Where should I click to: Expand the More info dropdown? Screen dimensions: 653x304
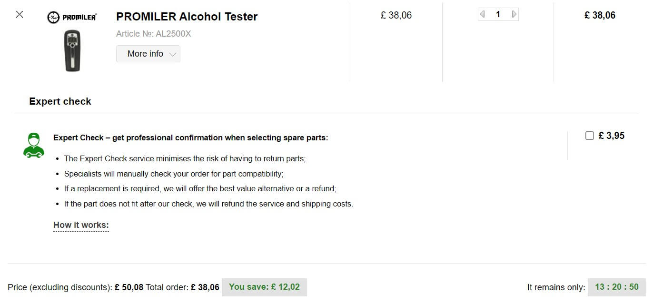coord(148,54)
